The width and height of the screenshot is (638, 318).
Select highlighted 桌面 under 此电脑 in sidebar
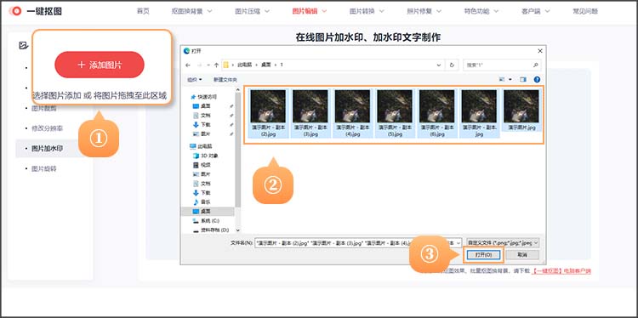[x=208, y=212]
